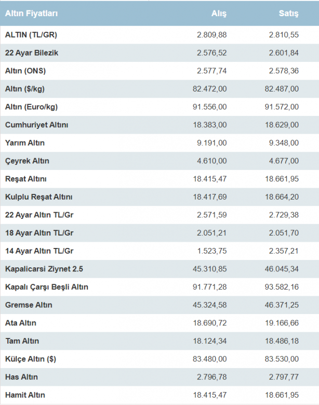Select the Yarım Altın row label
The image size is (319, 405).
(x=24, y=143)
